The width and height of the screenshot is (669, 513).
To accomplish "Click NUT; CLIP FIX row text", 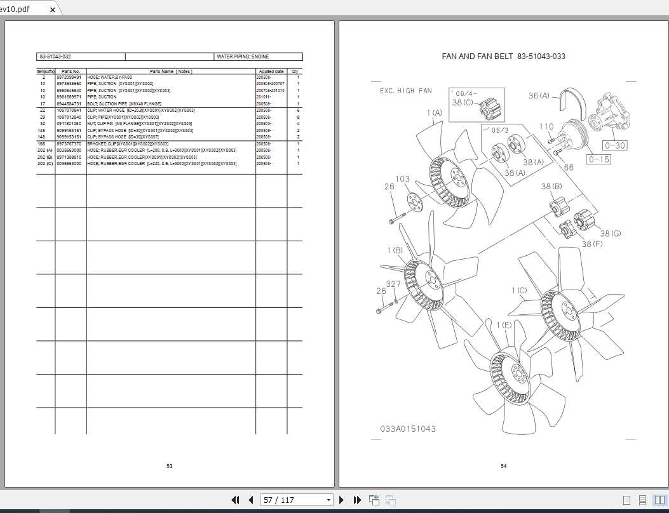I will (x=140, y=124).
